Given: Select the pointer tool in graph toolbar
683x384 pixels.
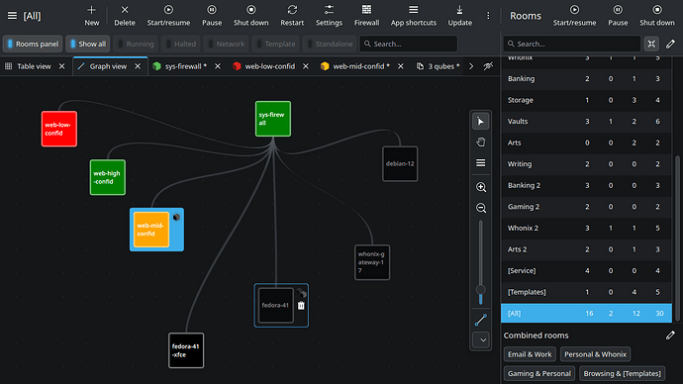Looking at the screenshot, I should pos(480,122).
